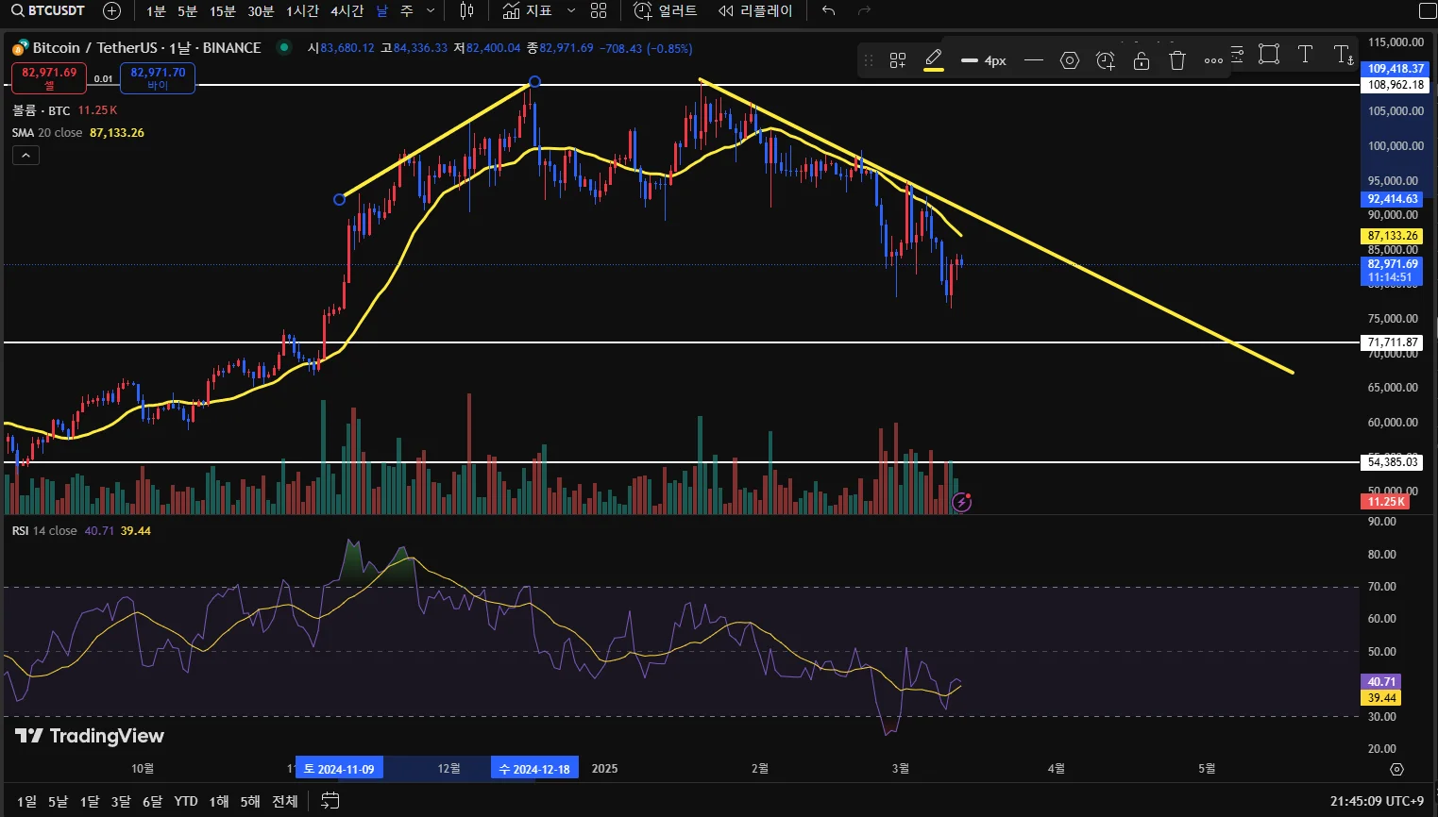
Task: Delete the selected drawing with trash icon
Action: click(1177, 60)
